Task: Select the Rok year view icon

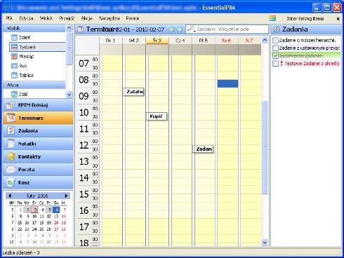Action: point(14,66)
